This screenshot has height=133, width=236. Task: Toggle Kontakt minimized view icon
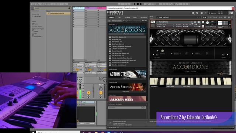[x=206, y=13]
